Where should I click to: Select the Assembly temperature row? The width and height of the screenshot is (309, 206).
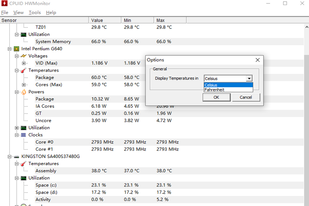[x=169, y=171]
